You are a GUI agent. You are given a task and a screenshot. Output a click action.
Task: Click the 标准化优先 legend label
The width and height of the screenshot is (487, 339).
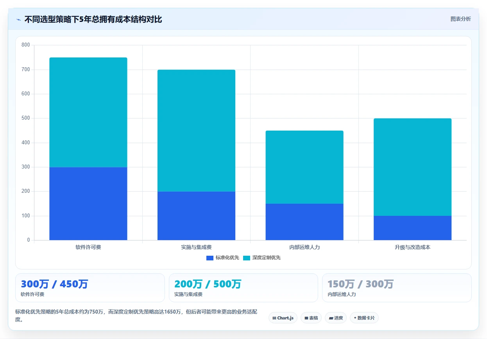227,258
